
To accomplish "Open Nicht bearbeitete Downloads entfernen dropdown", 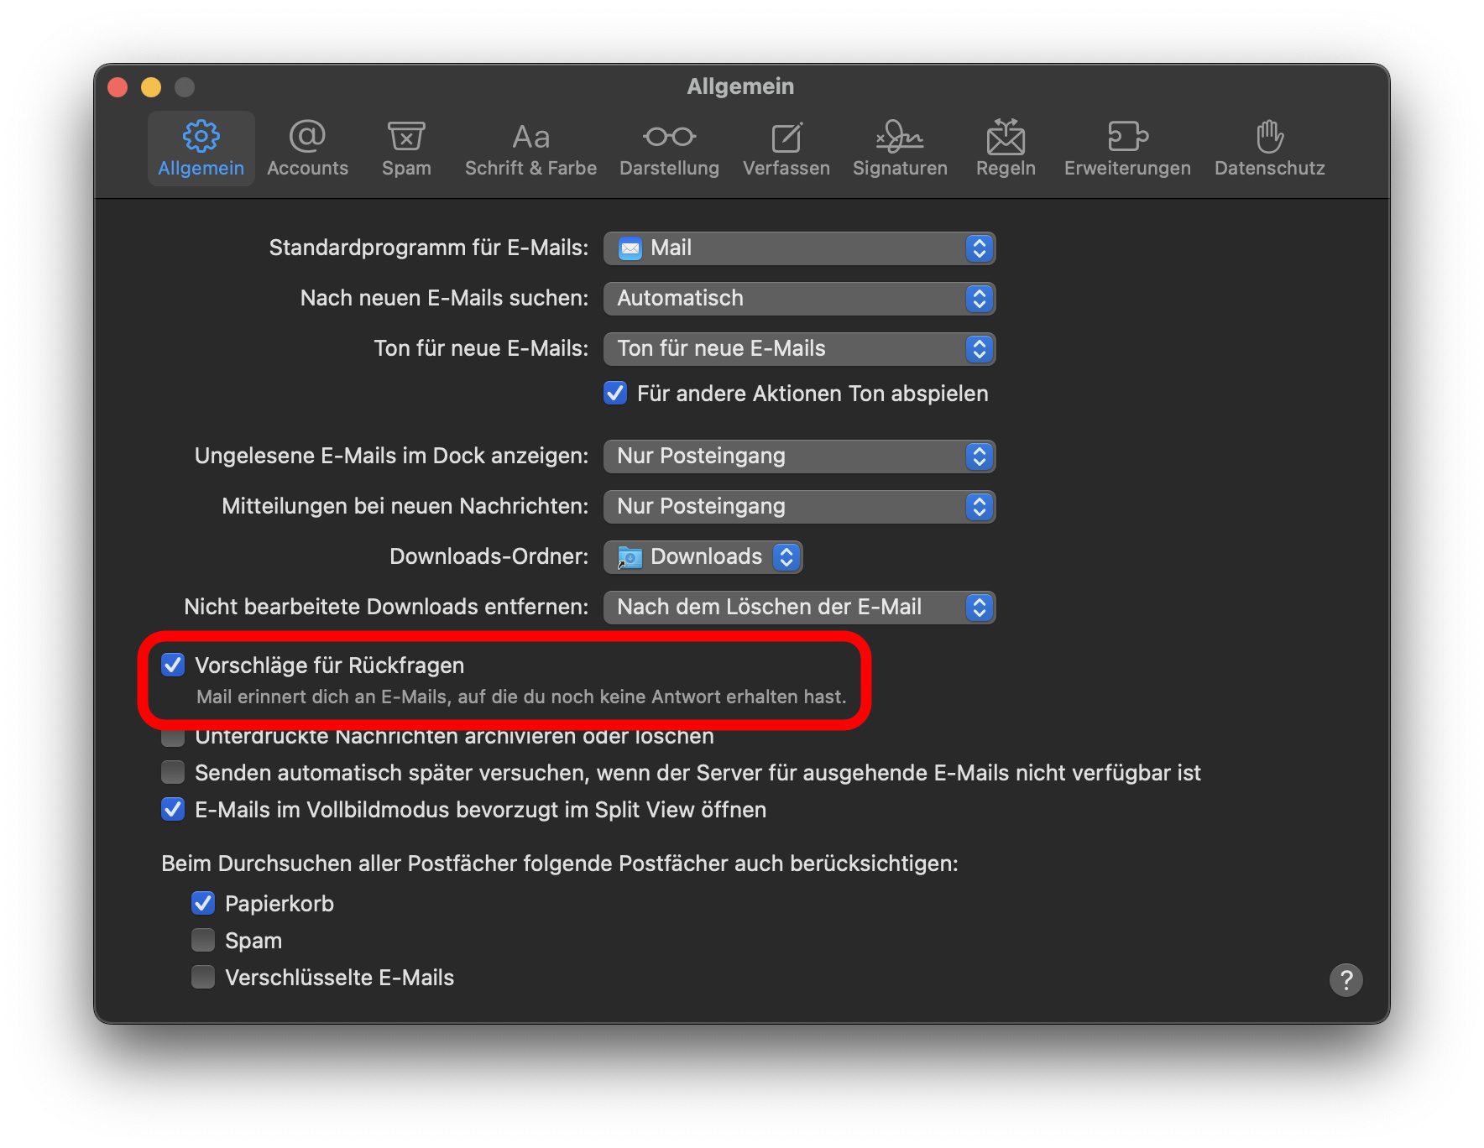I will point(799,608).
